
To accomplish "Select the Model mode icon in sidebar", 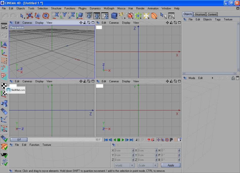I will [x=4, y=45].
